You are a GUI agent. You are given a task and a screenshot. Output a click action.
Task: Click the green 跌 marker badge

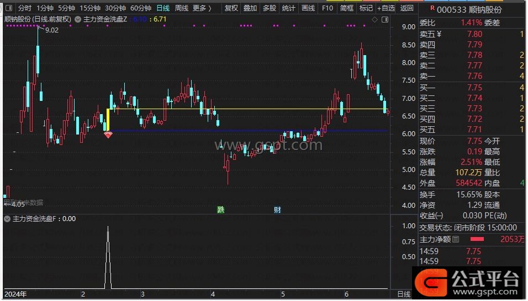coord(221,209)
